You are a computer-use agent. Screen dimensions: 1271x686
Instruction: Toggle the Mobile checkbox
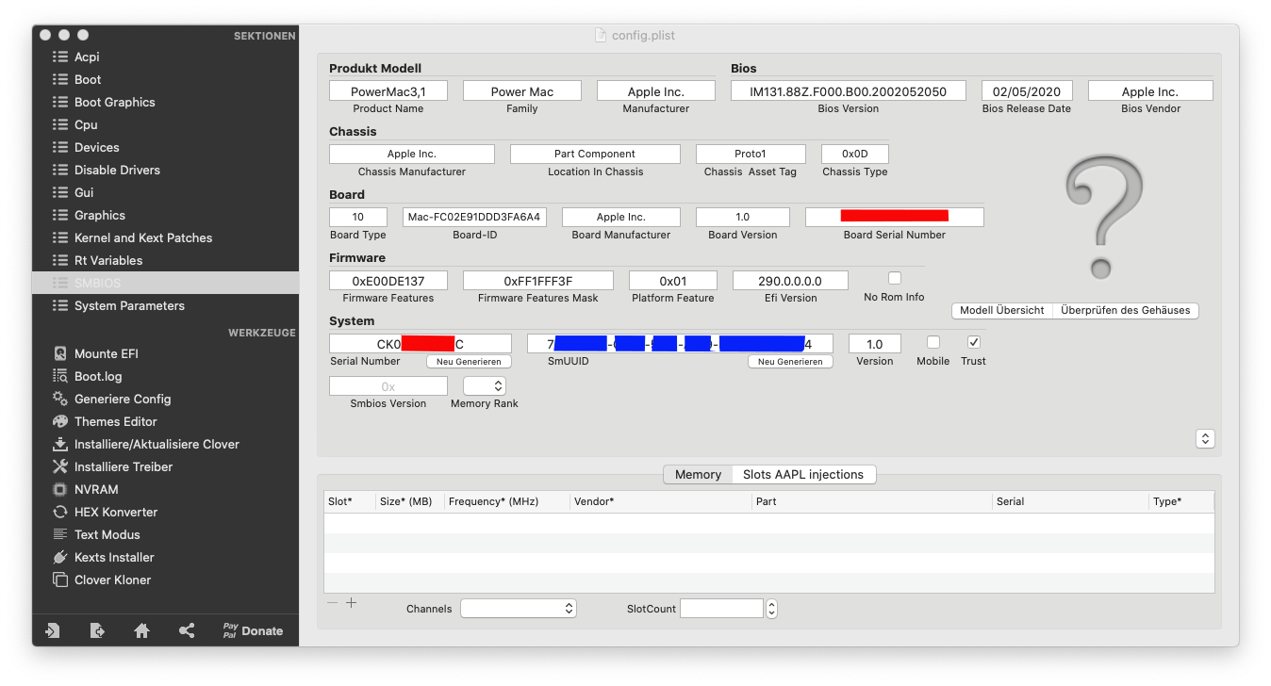[x=933, y=342]
